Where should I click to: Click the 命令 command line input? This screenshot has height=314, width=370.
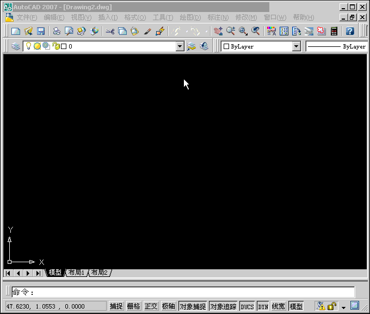click(183, 292)
